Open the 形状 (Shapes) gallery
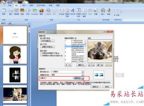This screenshot has width=144, height=106. (x=28, y=12)
